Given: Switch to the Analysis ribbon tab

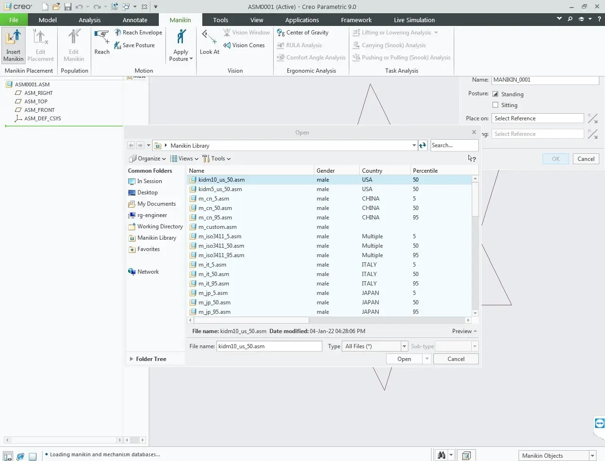Looking at the screenshot, I should (89, 20).
